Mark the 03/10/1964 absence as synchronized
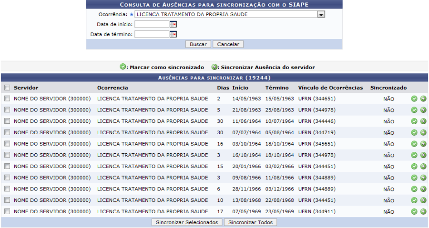Image resolution: width=429 pixels, height=228 pixels. pos(414,144)
